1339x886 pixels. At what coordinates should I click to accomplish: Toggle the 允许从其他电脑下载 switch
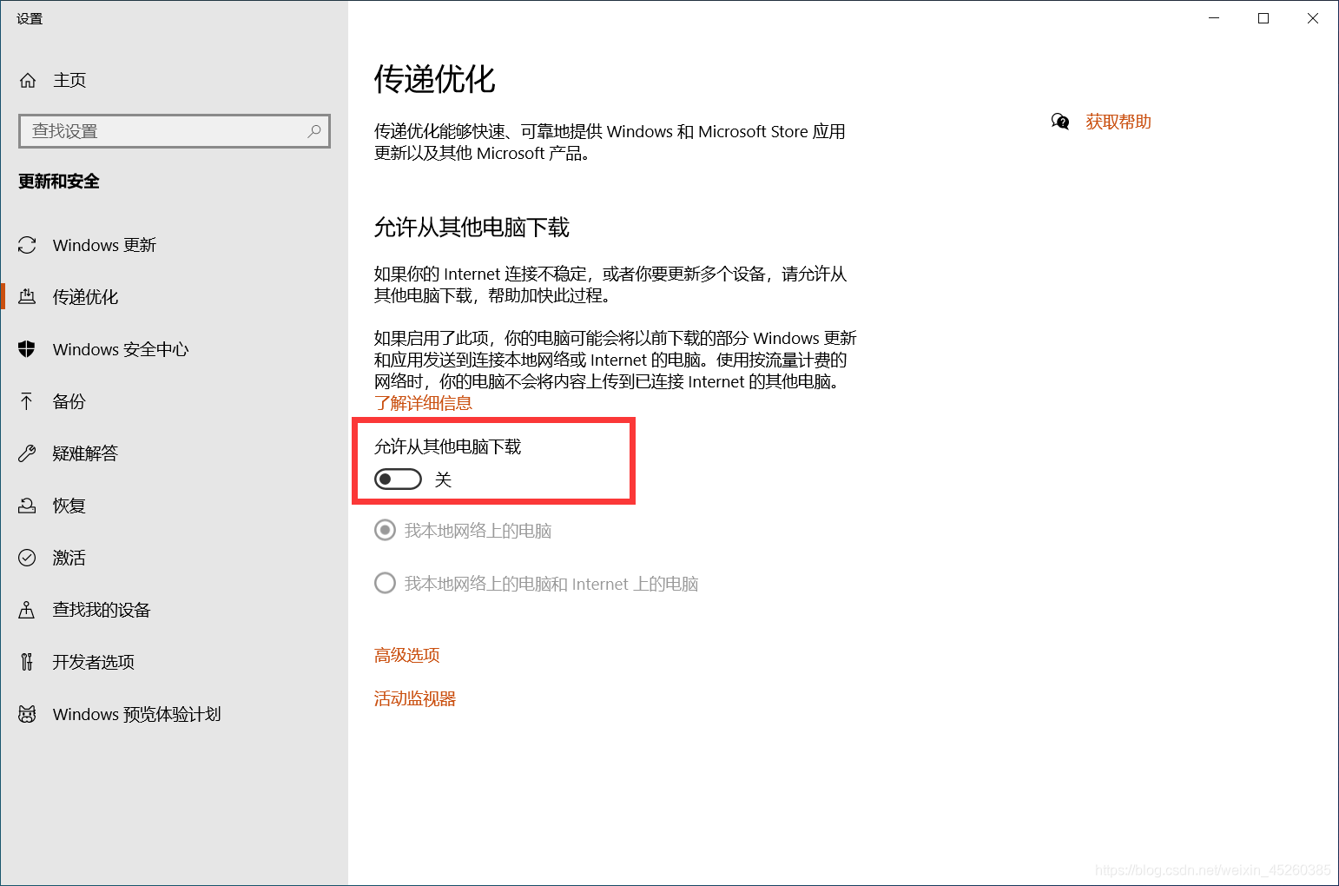pos(398,479)
